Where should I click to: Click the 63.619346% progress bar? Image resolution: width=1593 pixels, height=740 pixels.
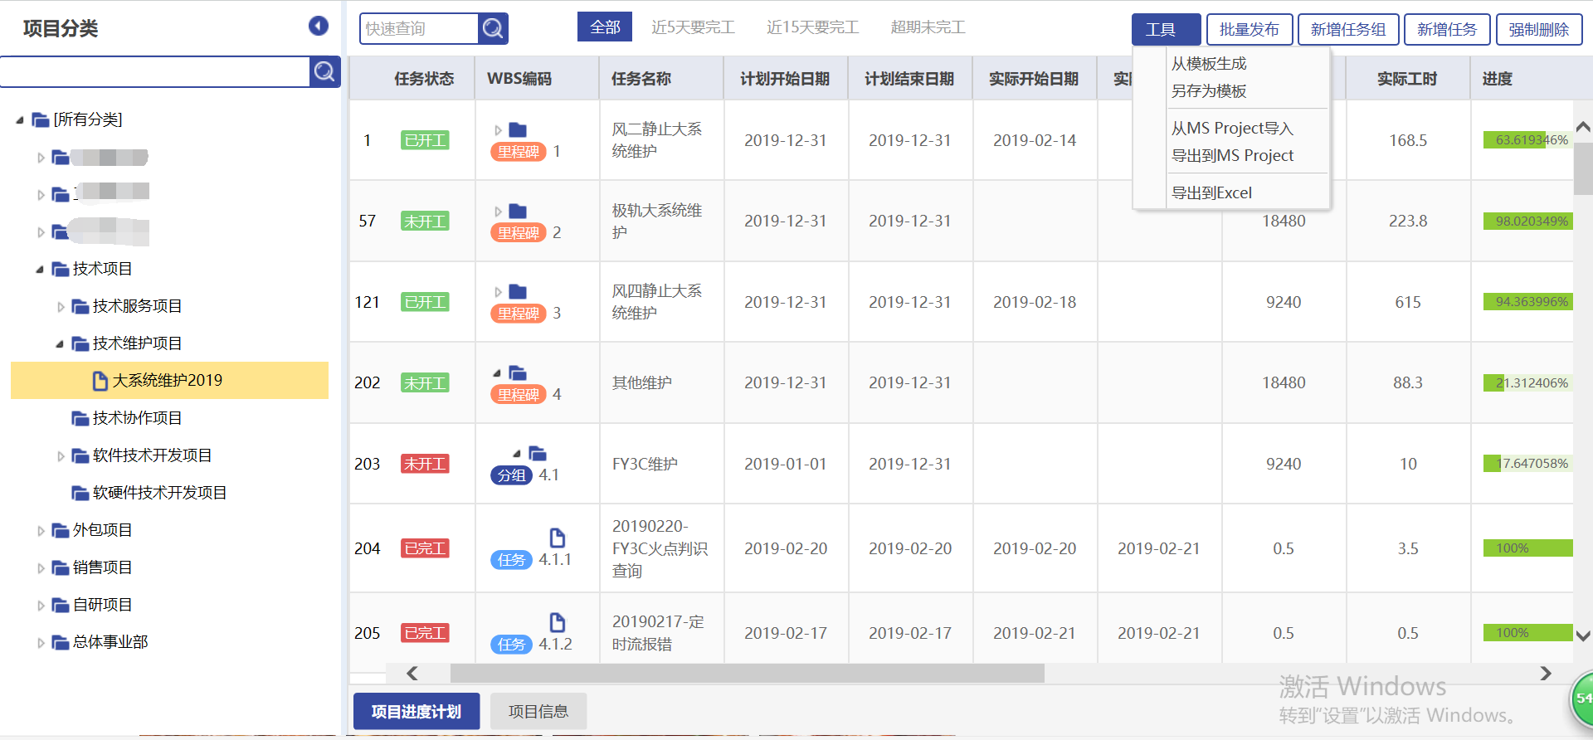(x=1527, y=140)
